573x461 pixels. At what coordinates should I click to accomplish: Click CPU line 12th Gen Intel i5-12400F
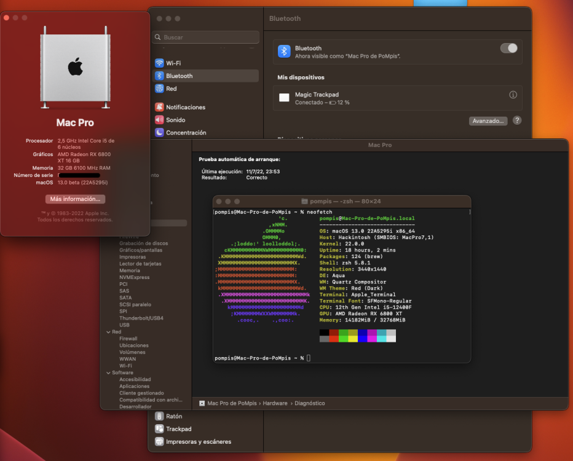[365, 307]
